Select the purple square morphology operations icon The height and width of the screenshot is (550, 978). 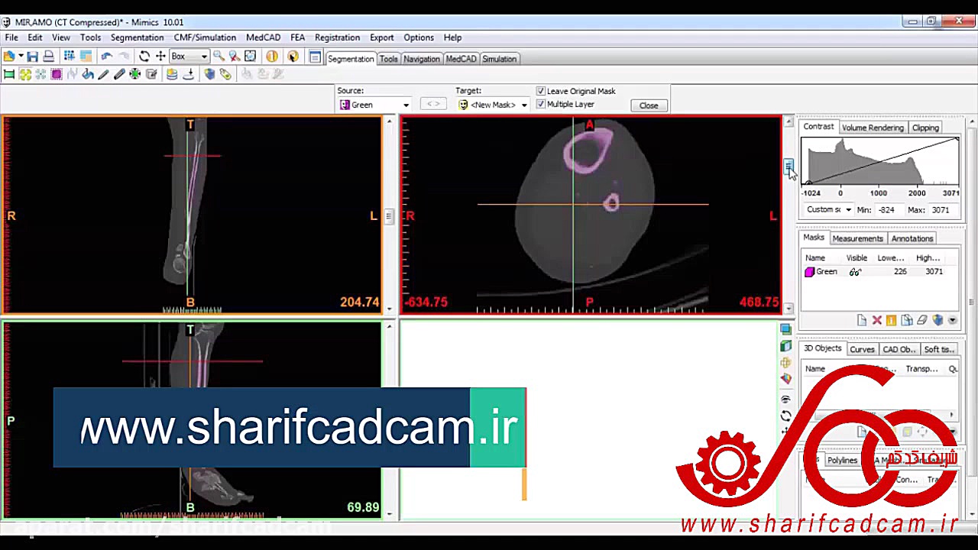(57, 74)
